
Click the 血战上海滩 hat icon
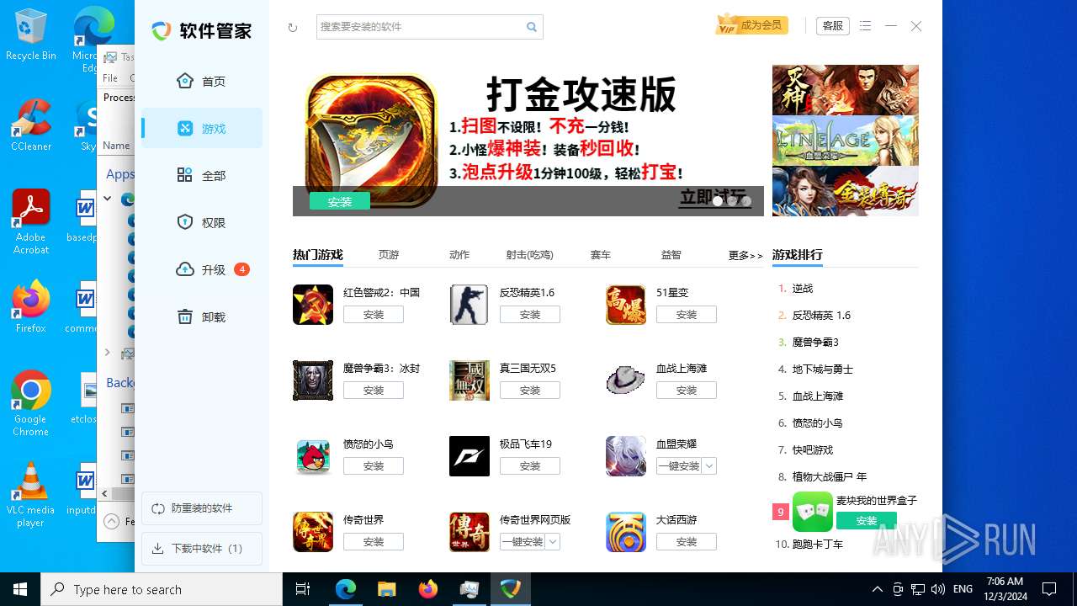[626, 380]
